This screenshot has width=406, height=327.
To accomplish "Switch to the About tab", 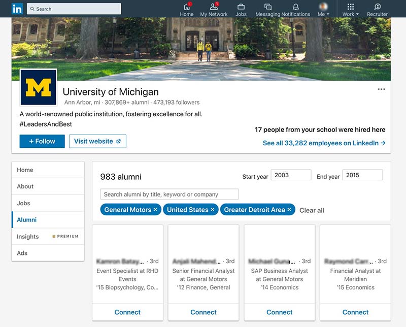I will click(25, 186).
